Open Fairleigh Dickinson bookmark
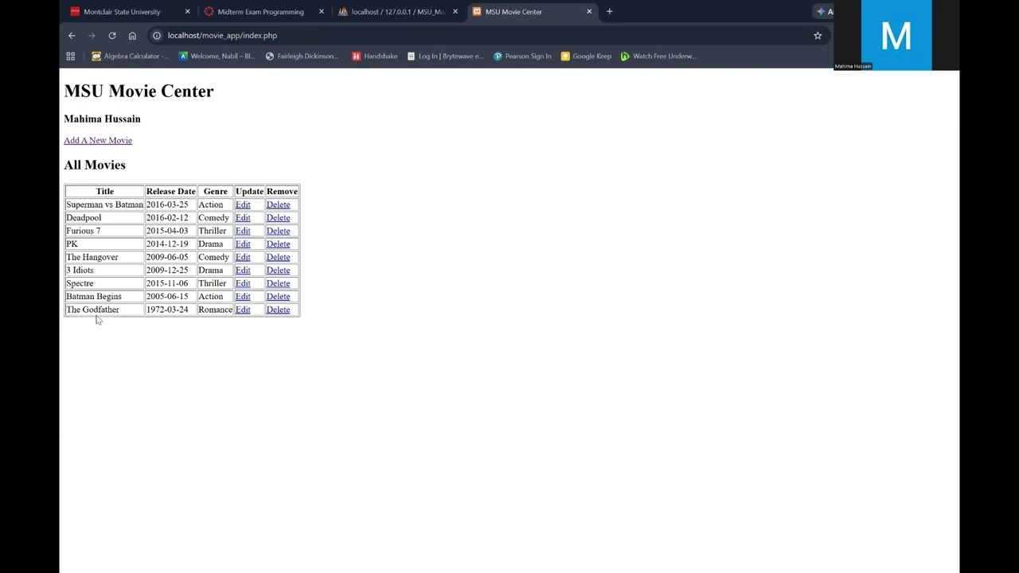 coord(302,57)
